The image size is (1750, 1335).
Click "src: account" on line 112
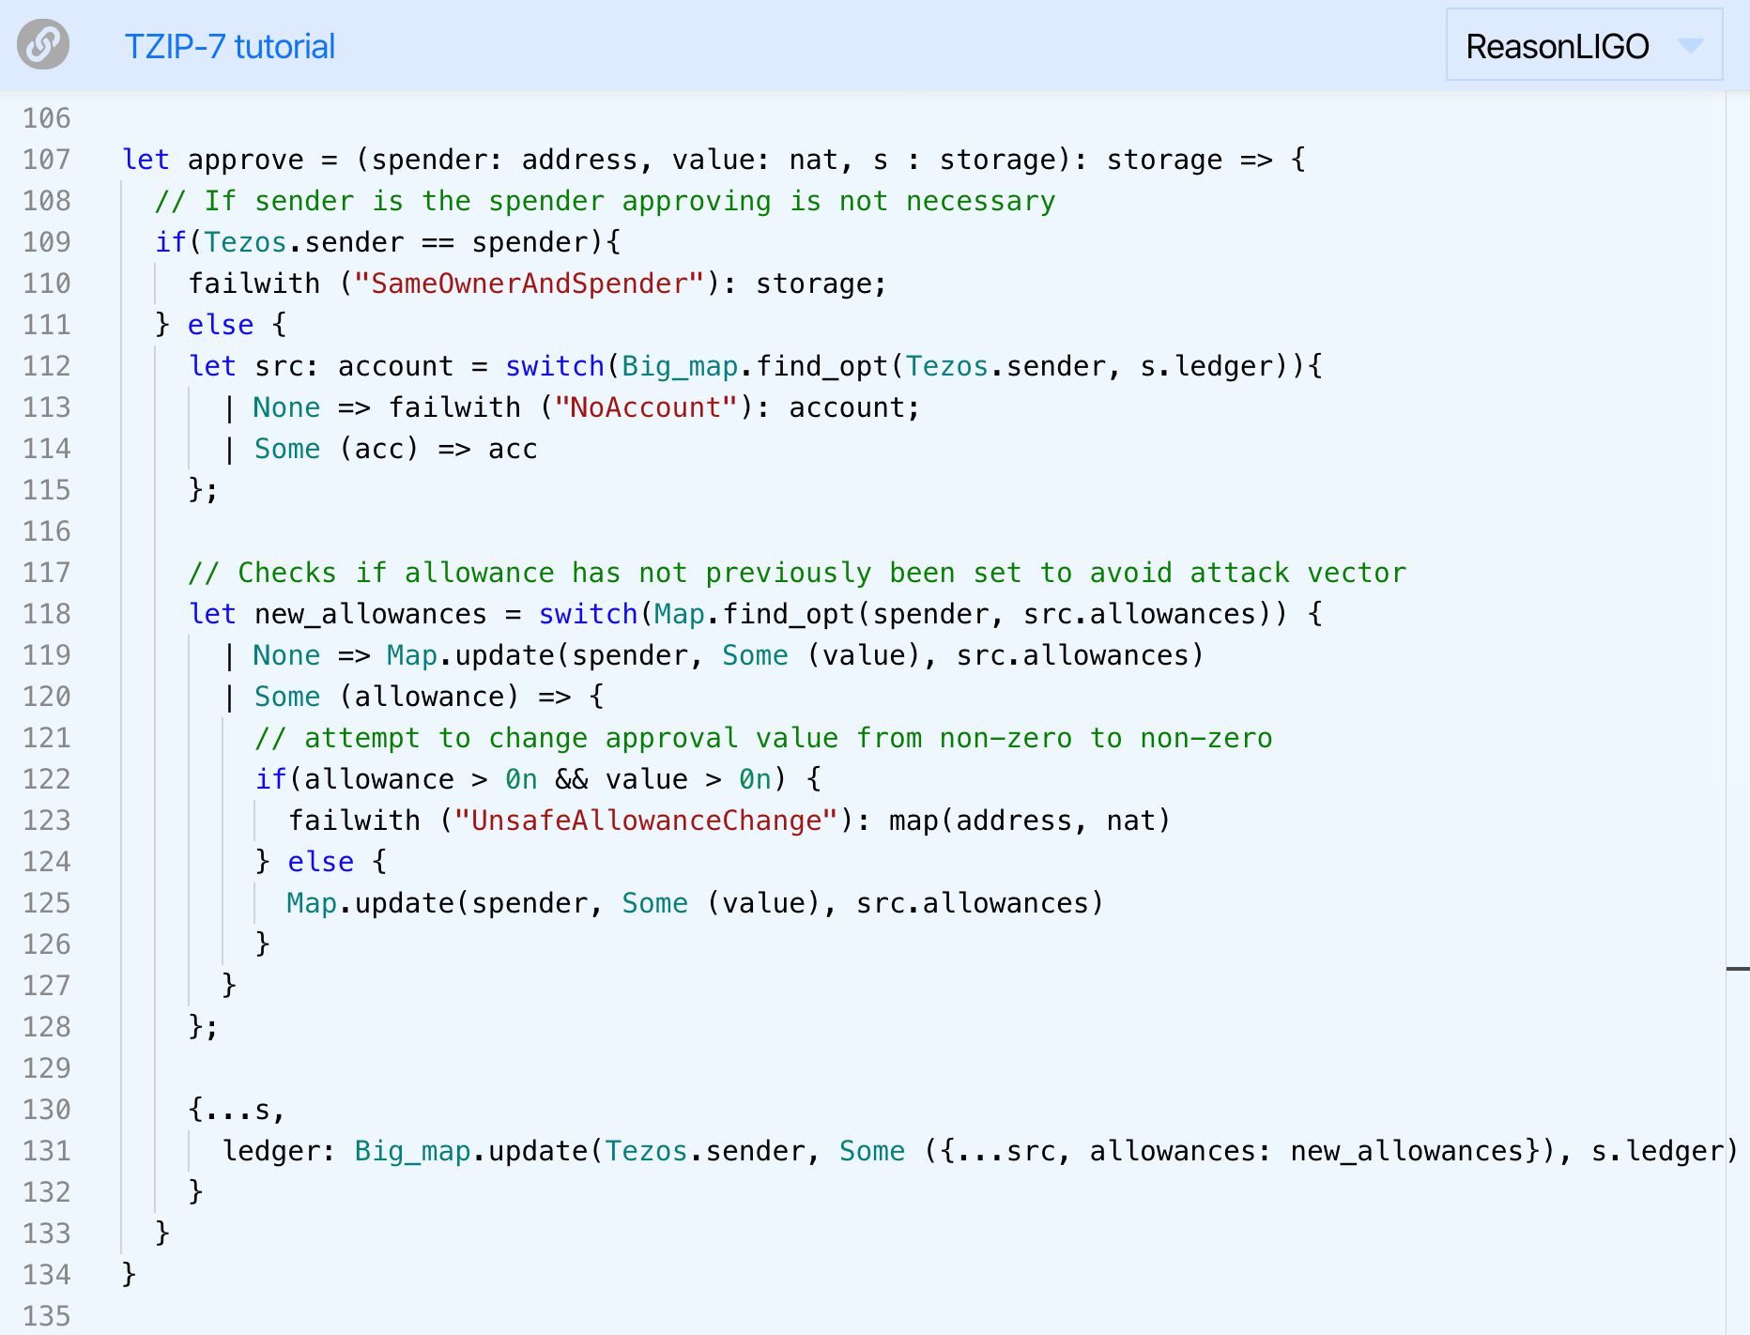[x=354, y=366]
